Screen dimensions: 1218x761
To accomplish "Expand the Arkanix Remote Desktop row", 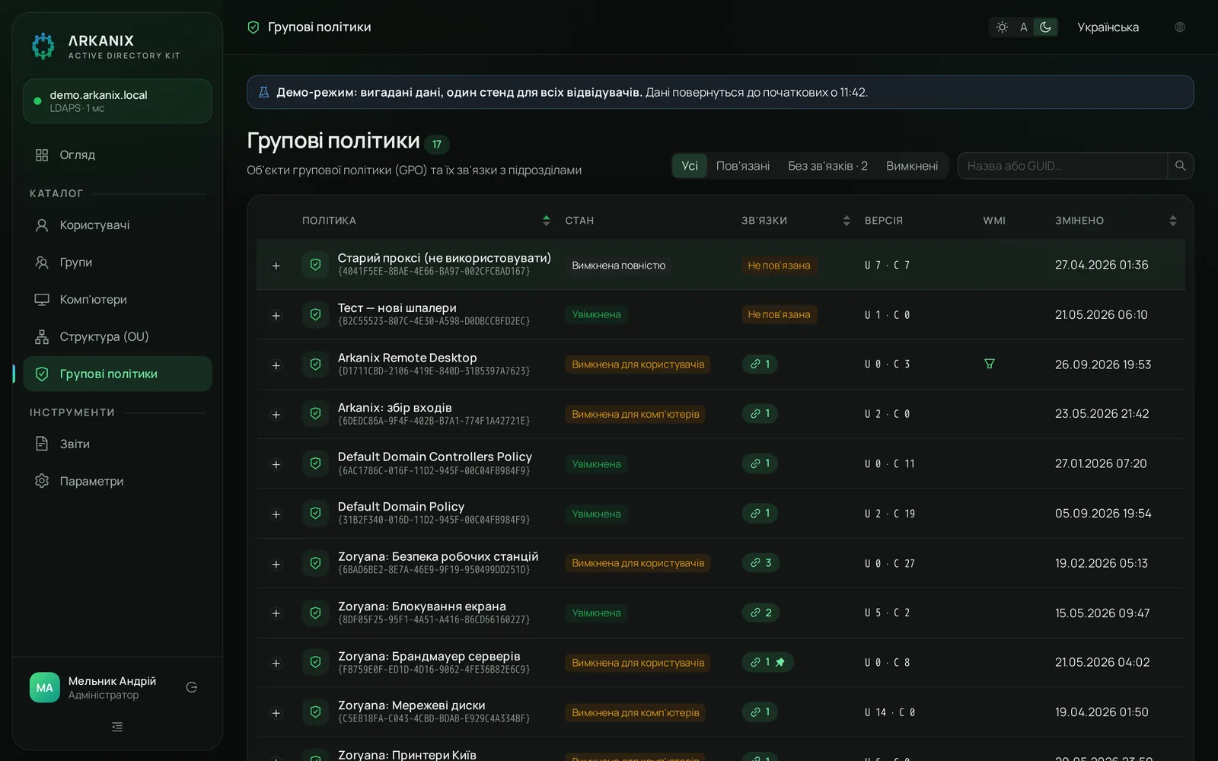I will coord(276,366).
